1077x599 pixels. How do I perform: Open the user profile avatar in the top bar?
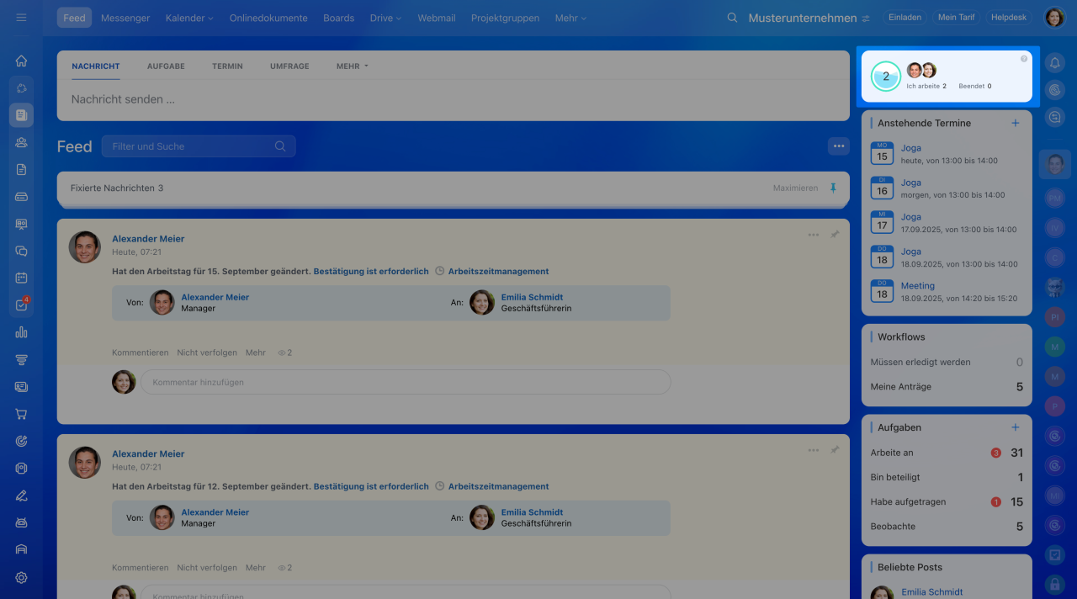[x=1054, y=18]
